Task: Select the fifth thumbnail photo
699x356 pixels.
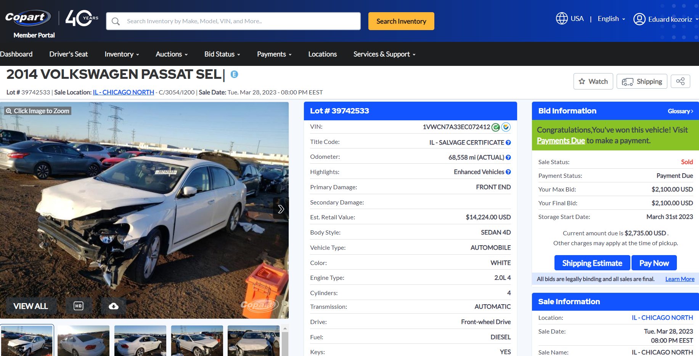Action: coord(254,341)
